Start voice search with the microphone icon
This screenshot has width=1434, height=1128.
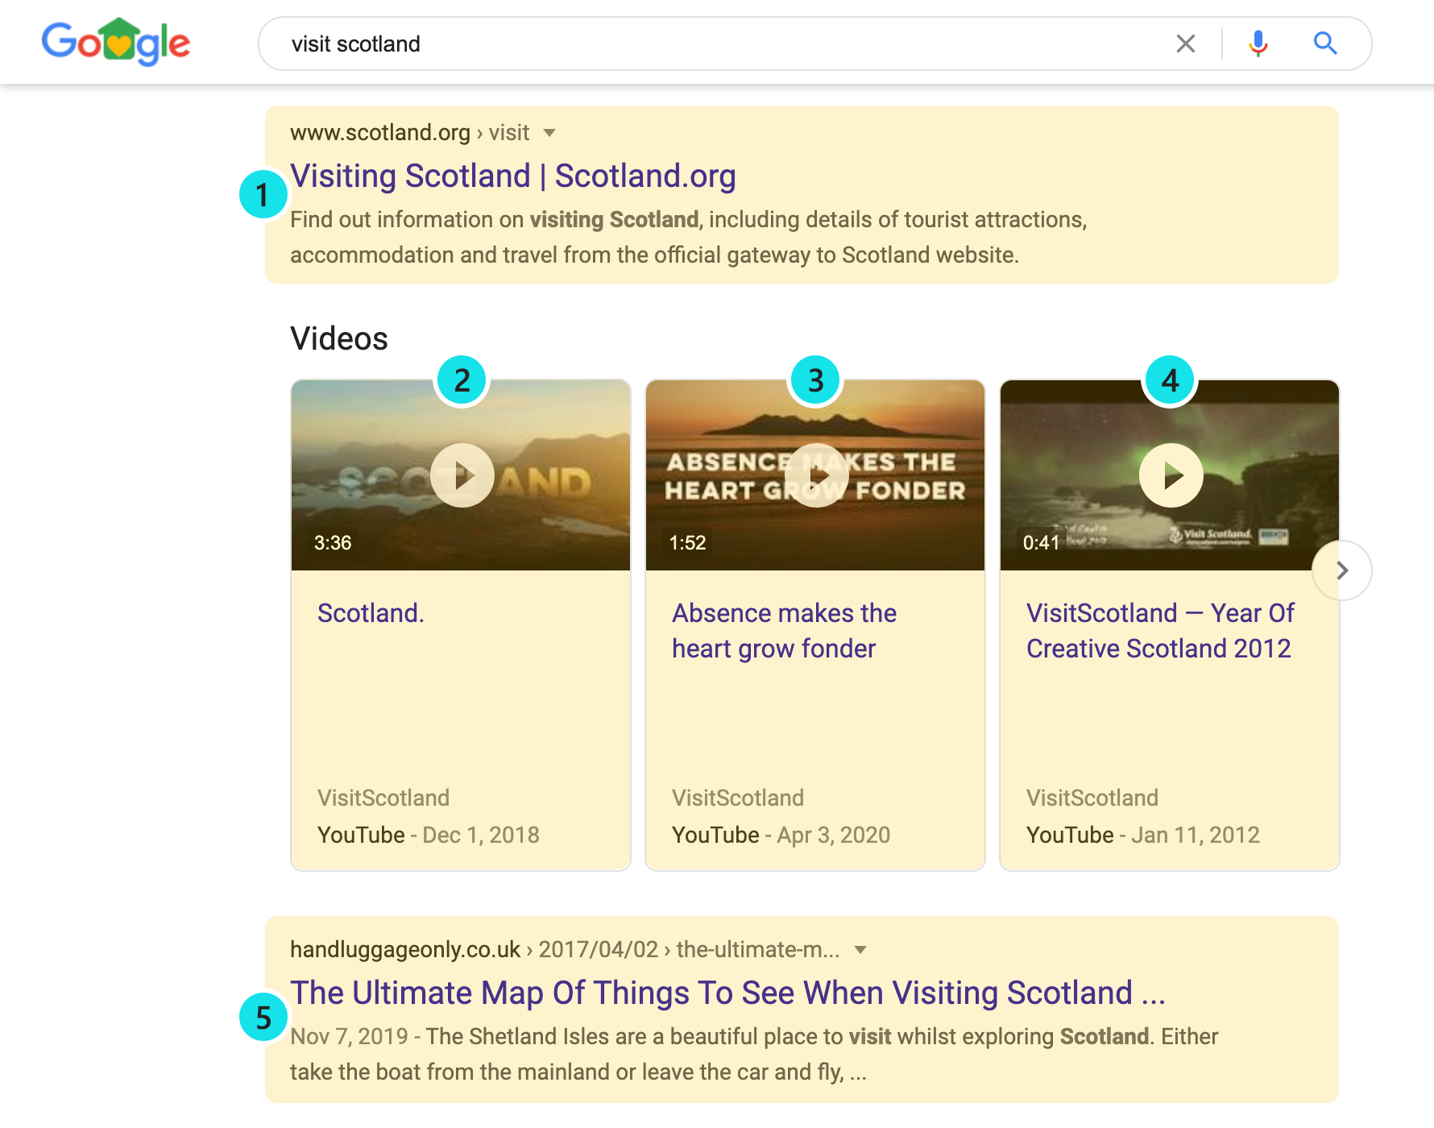click(x=1258, y=44)
